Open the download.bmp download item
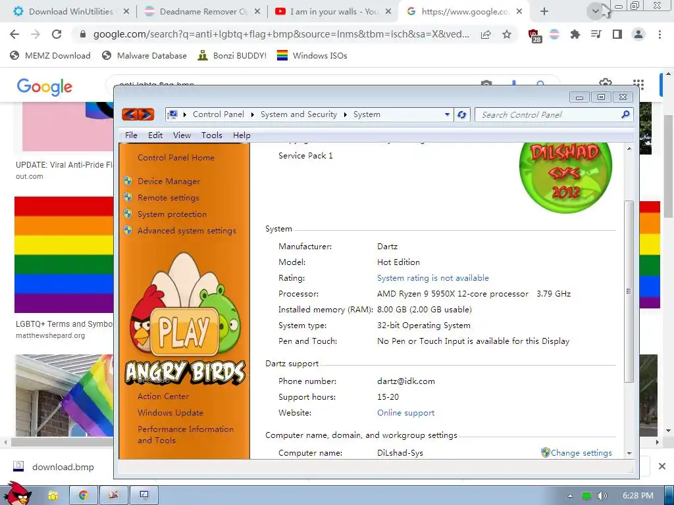674x505 pixels. pos(55,467)
